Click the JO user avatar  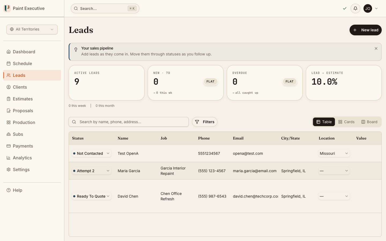click(x=368, y=9)
